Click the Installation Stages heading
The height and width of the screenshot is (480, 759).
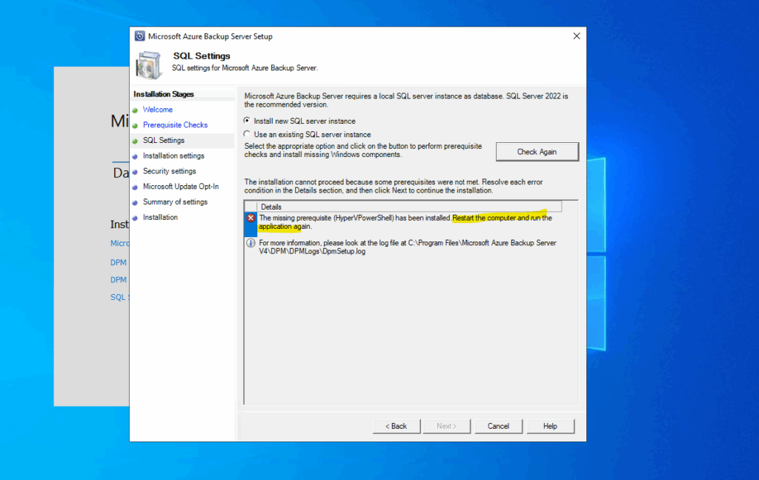(164, 94)
